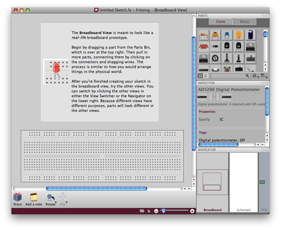
Task: Open the Flip dropdown arrow
Action: 67,203
